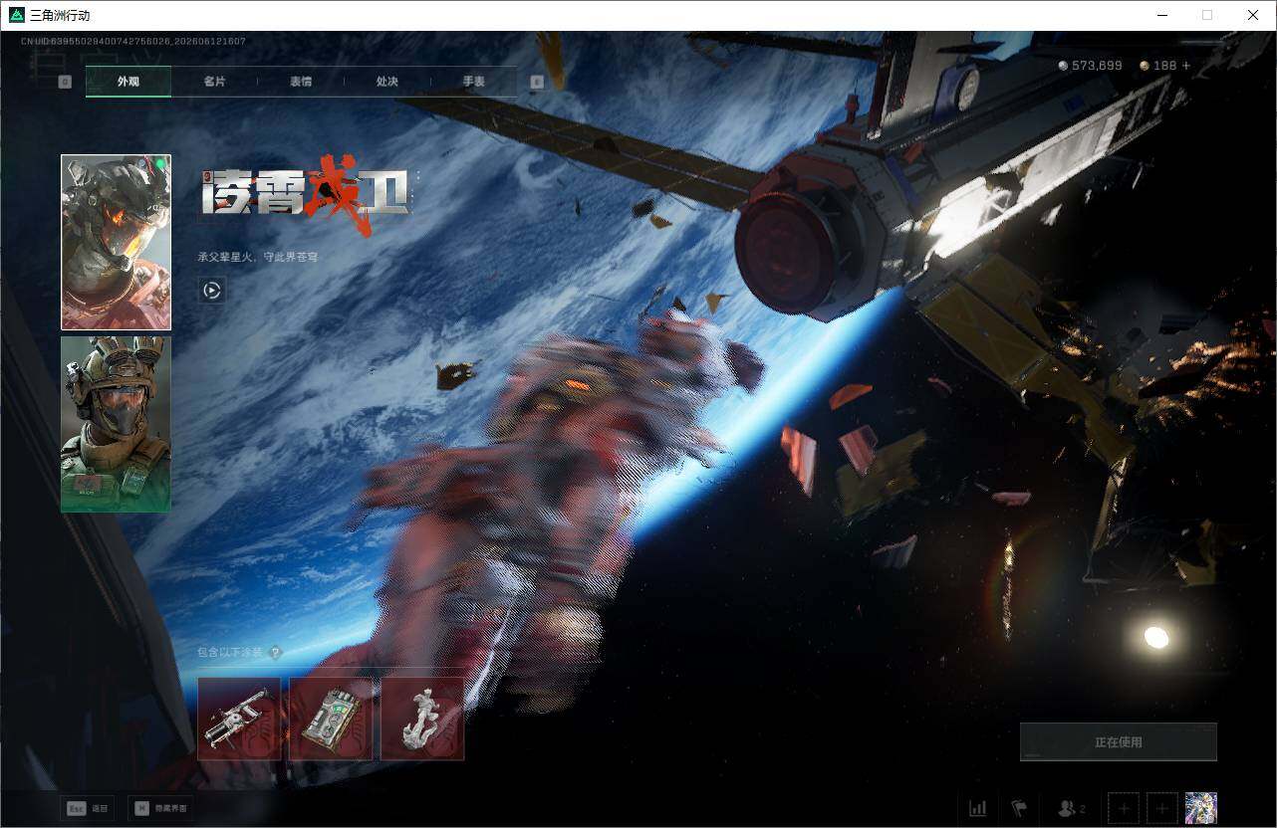1277x828 pixels.
Task: Switch to the 外观 tab
Action: tap(128, 82)
